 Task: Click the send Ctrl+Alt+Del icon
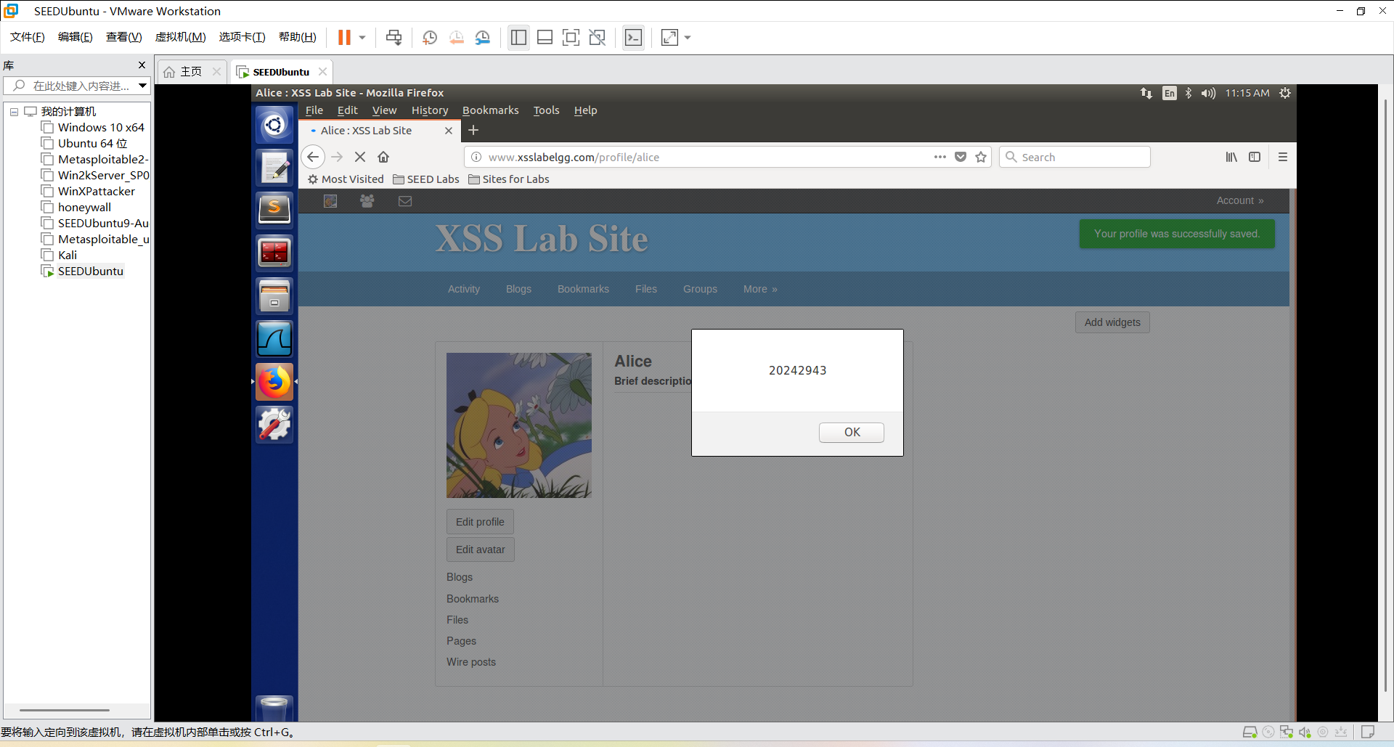point(394,37)
